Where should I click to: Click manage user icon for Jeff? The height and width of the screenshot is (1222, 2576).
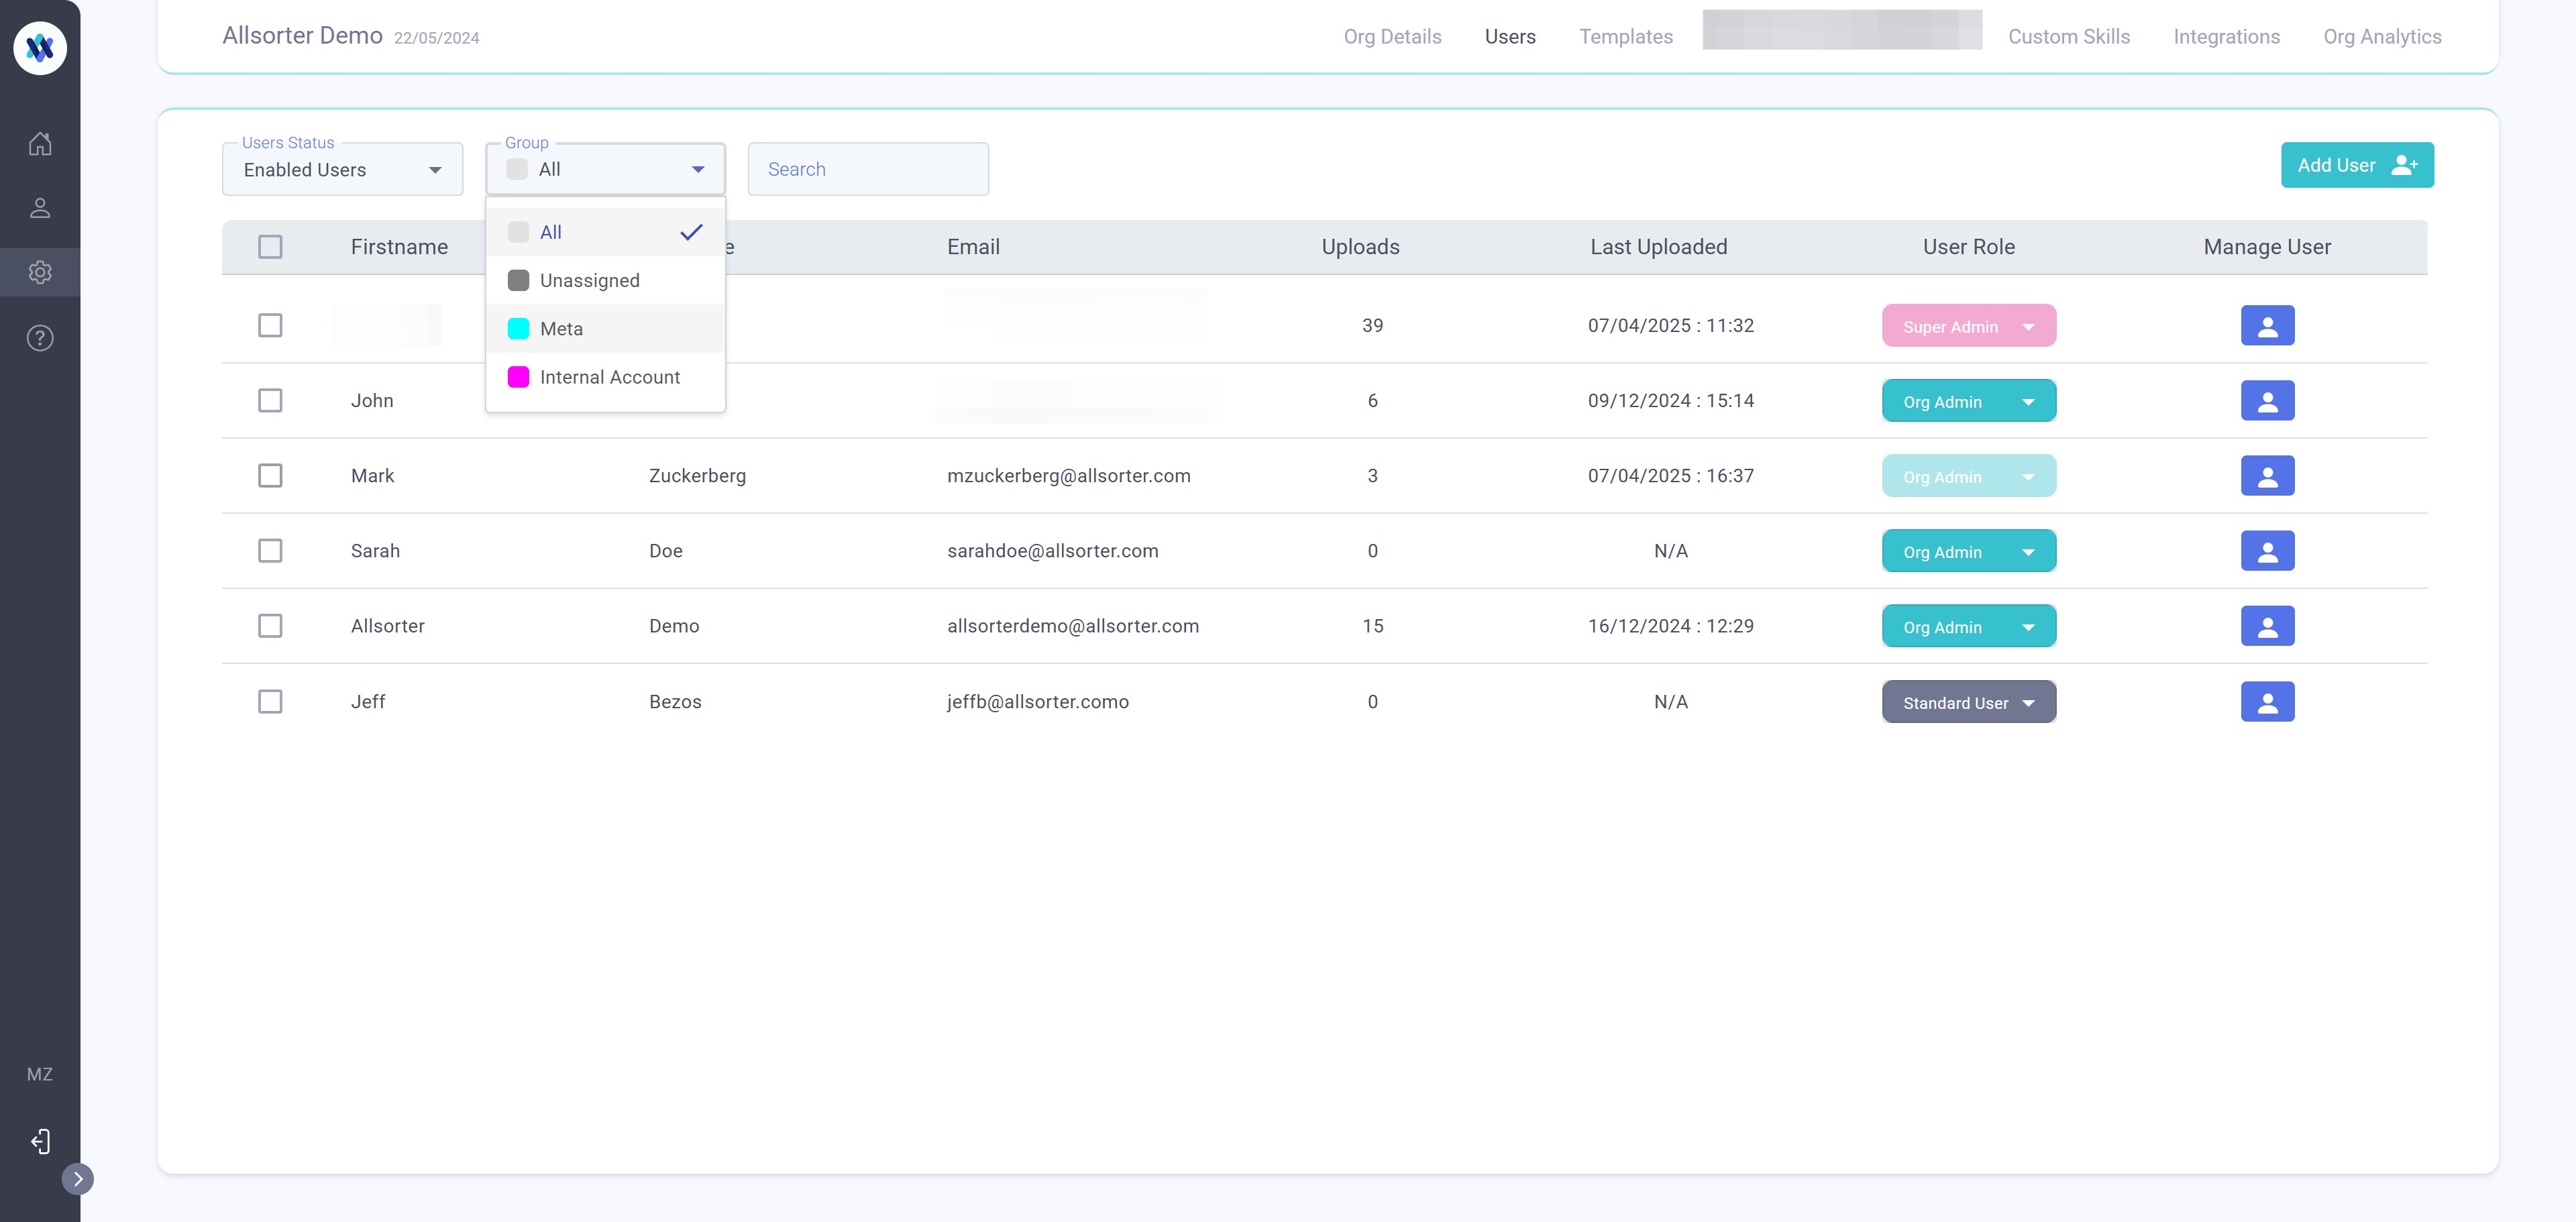click(2267, 702)
